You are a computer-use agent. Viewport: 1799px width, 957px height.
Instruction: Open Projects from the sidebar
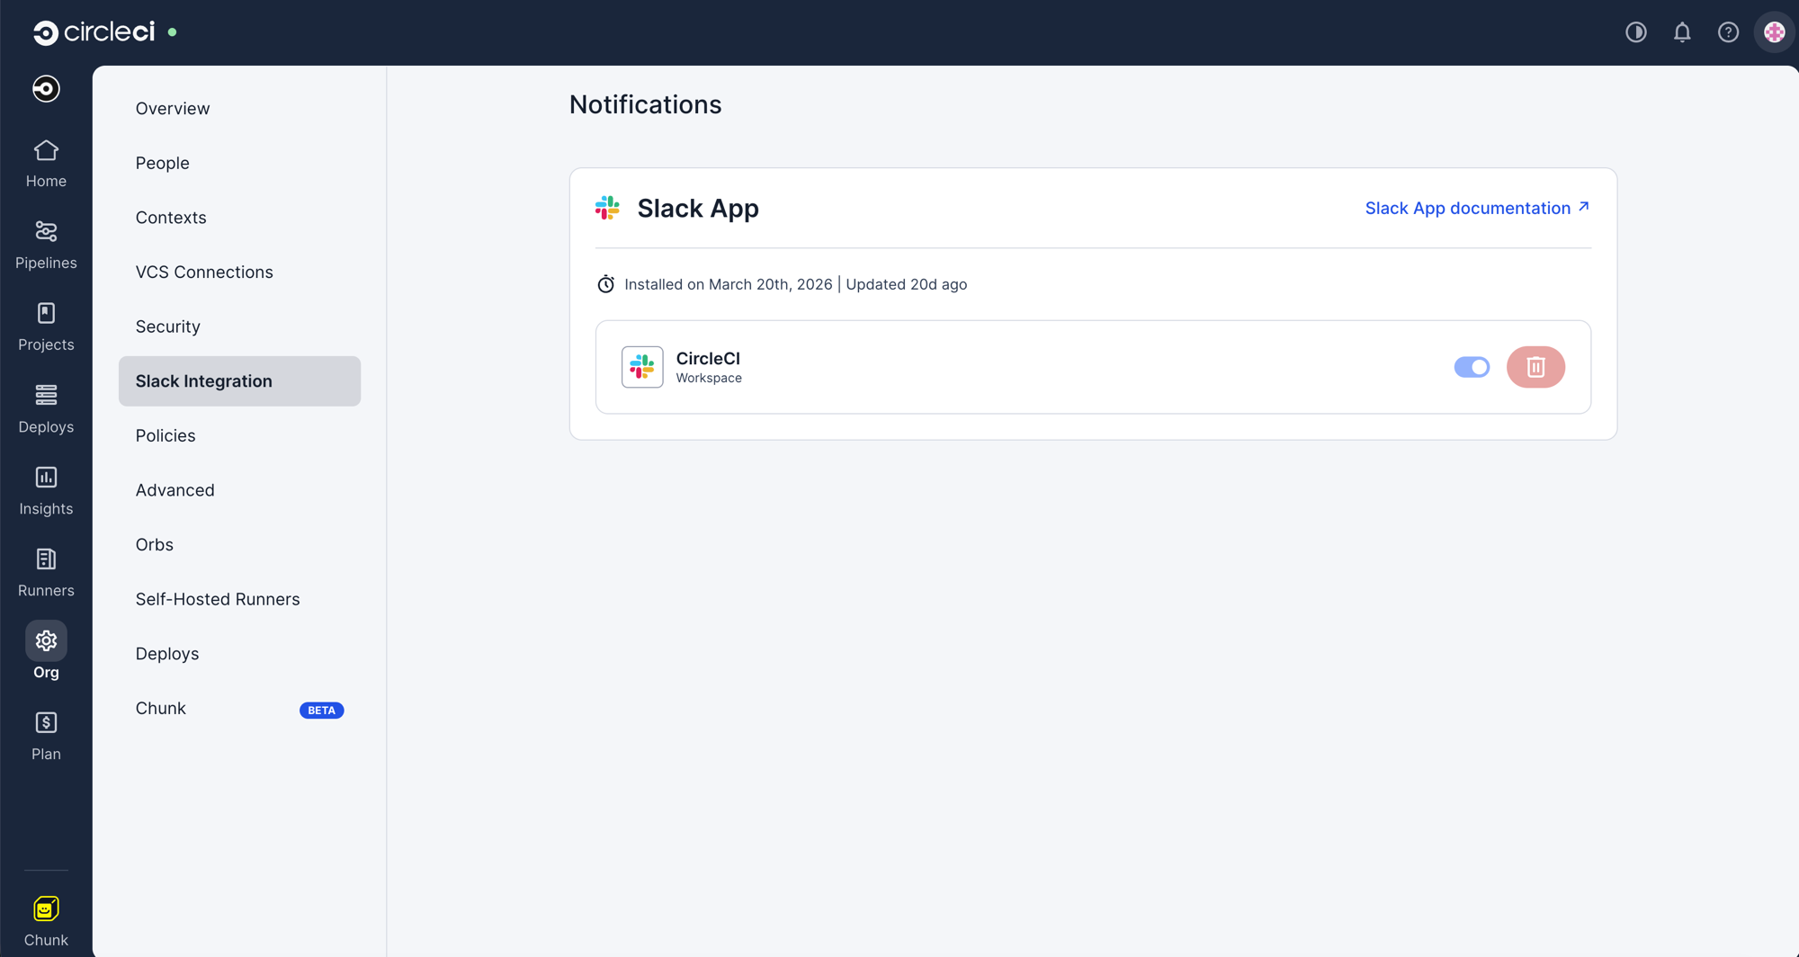pos(46,327)
